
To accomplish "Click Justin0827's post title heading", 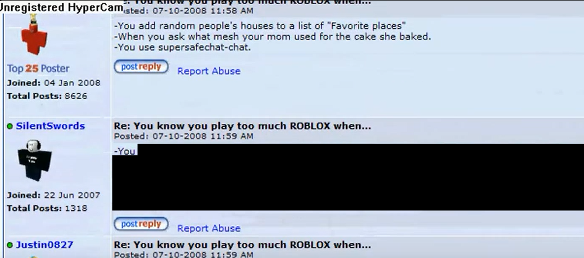I will click(x=242, y=245).
